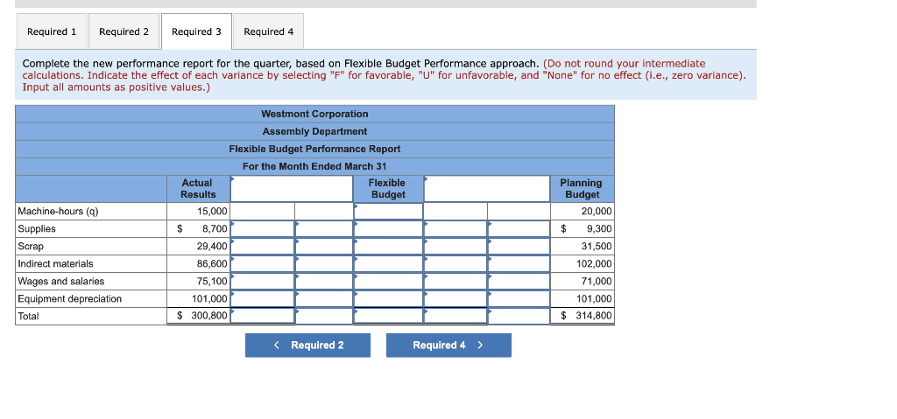
Task: Click the Flexible Budget cell for Total
Action: pyautogui.click(x=388, y=316)
